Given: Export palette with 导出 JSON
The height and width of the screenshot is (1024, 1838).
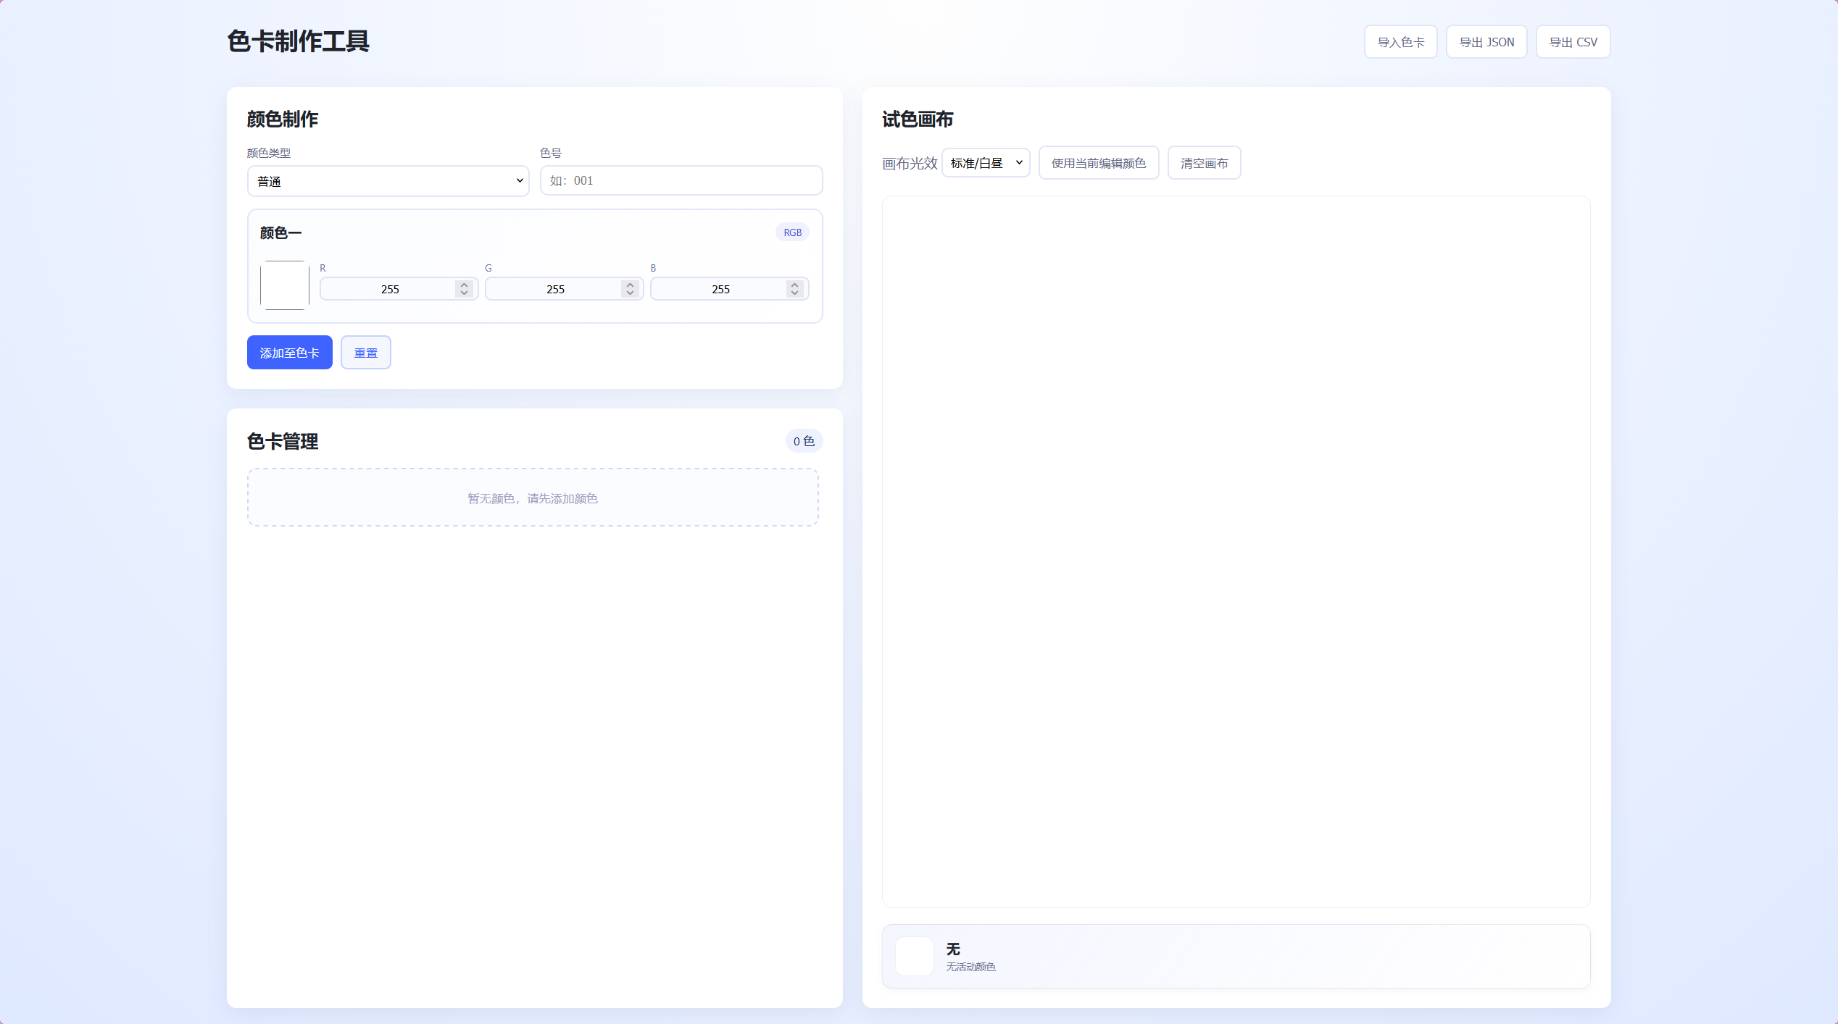Looking at the screenshot, I should point(1486,42).
